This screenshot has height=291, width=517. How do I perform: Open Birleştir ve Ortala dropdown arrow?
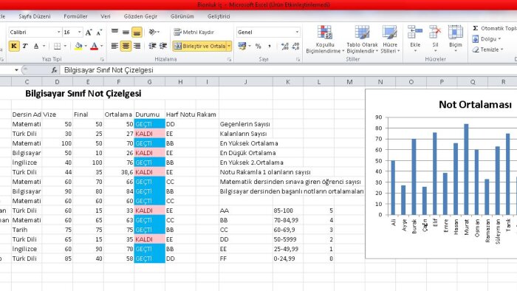[229, 46]
